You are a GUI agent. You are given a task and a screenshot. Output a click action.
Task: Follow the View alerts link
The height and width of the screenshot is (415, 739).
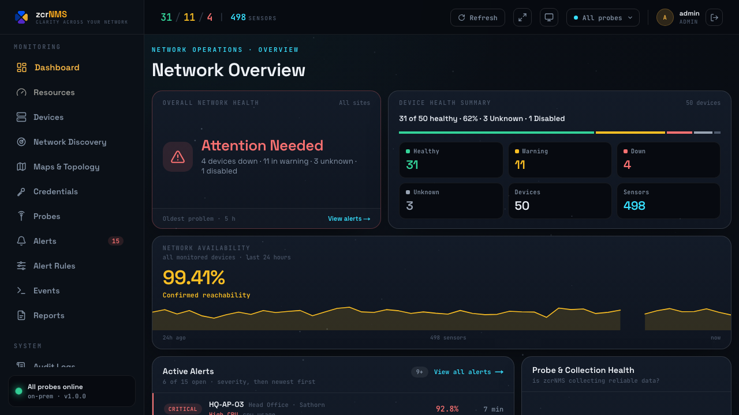tap(349, 218)
